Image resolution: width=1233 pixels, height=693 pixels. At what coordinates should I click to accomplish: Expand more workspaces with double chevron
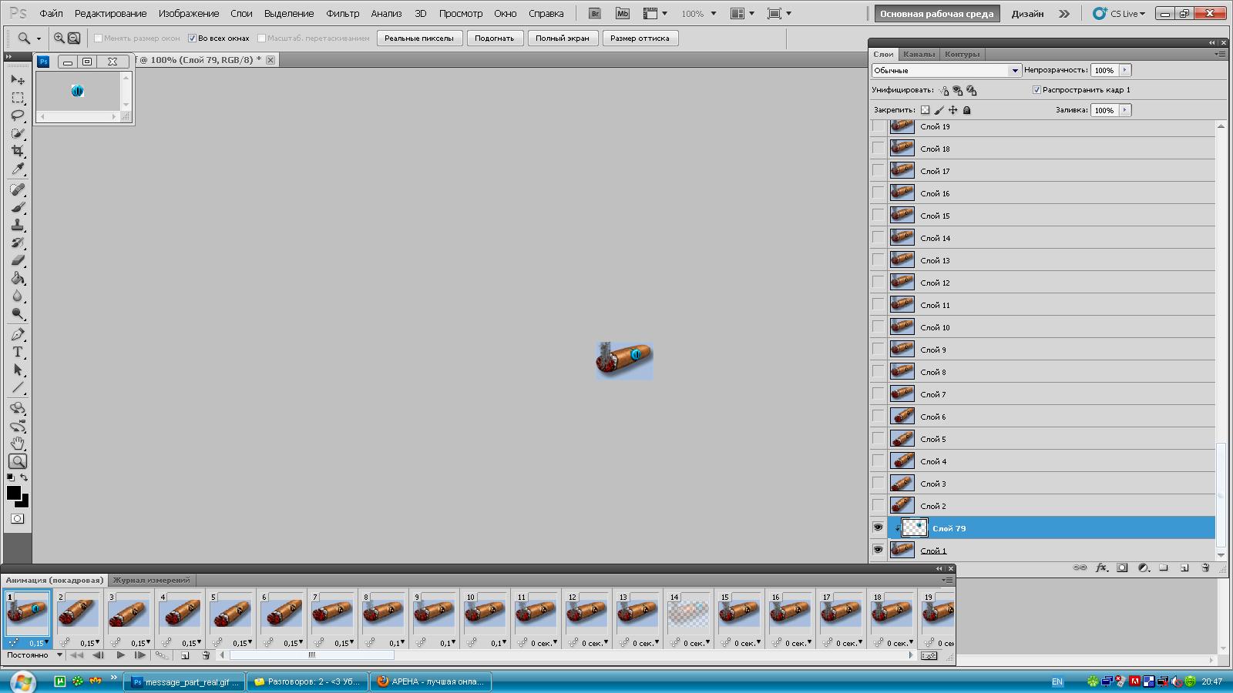[1064, 13]
